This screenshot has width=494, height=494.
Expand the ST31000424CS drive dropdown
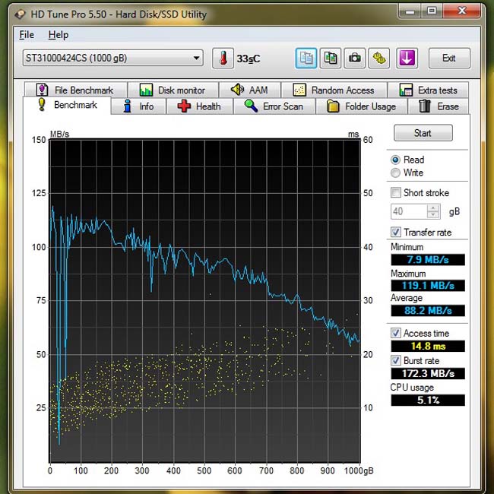point(112,58)
